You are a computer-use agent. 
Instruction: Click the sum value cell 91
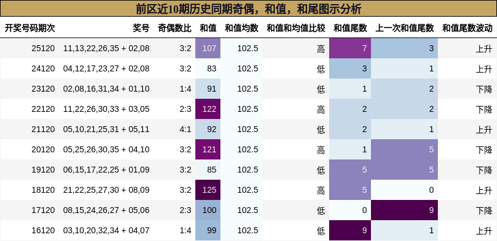tap(208, 89)
